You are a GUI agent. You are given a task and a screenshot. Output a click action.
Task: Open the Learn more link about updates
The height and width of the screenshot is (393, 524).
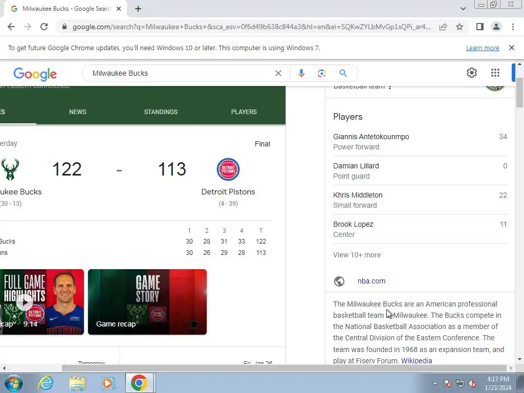[483, 48]
